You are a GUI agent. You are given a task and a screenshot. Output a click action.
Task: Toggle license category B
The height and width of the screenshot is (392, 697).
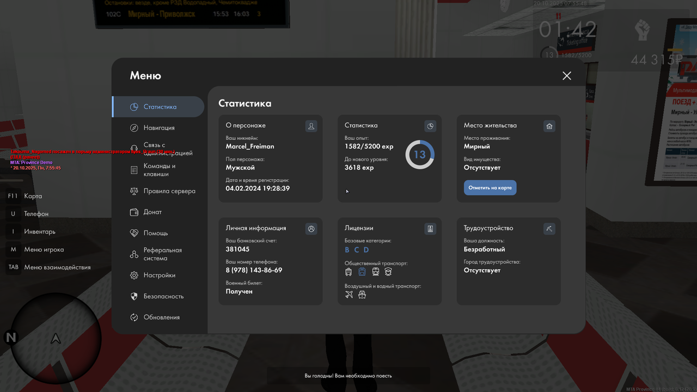(347, 249)
